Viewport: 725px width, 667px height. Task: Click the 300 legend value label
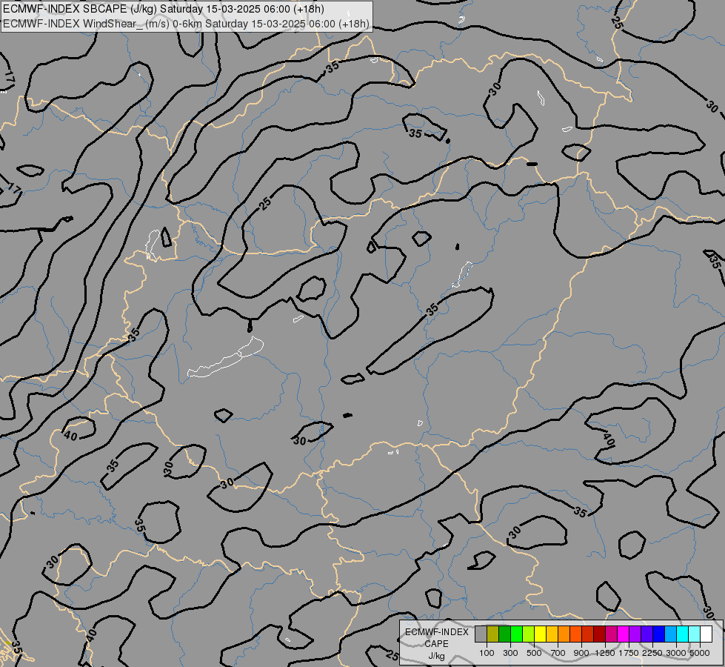tap(510, 653)
